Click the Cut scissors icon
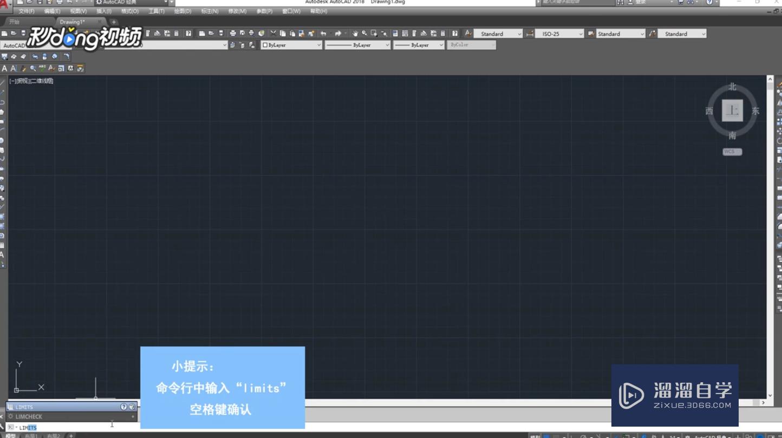The image size is (782, 438). (273, 34)
